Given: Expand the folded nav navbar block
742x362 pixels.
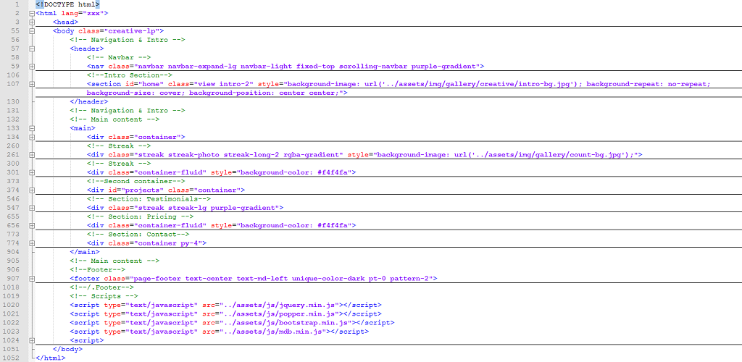Looking at the screenshot, I should (33, 66).
